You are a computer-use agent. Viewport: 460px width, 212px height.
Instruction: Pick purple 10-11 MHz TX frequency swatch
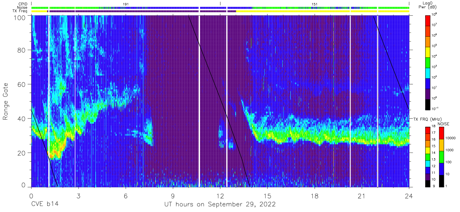[427, 176]
